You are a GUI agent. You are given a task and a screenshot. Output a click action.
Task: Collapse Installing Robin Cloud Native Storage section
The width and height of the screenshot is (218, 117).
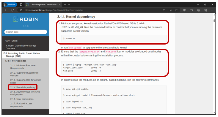(x=4, y=53)
